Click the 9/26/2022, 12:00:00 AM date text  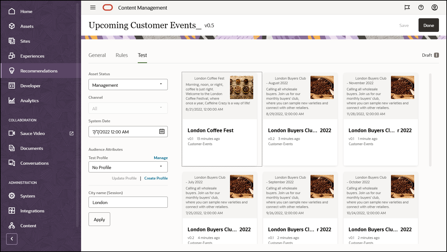pyautogui.click(x=285, y=213)
